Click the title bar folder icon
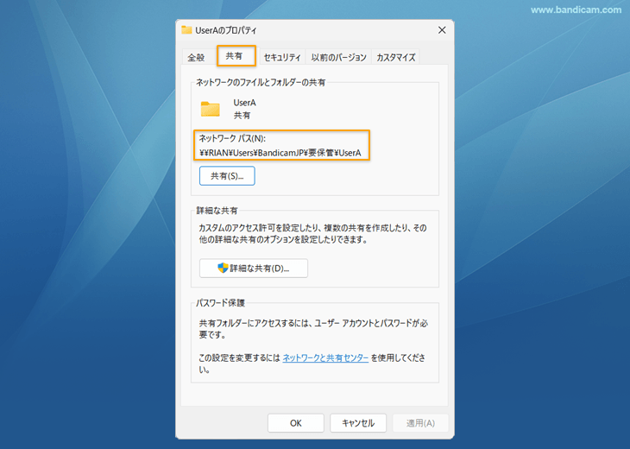Viewport: 630px width, 449px height. (x=186, y=29)
